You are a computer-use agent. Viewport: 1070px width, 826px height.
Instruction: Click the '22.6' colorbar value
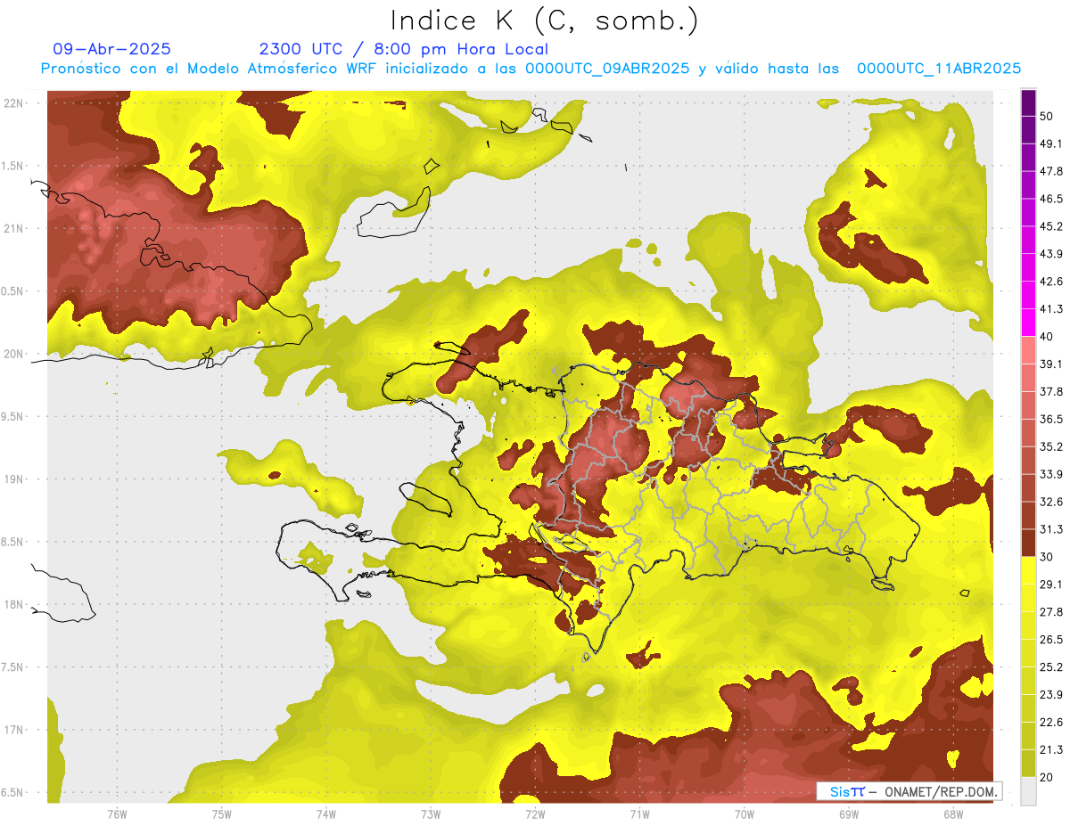click(1051, 723)
